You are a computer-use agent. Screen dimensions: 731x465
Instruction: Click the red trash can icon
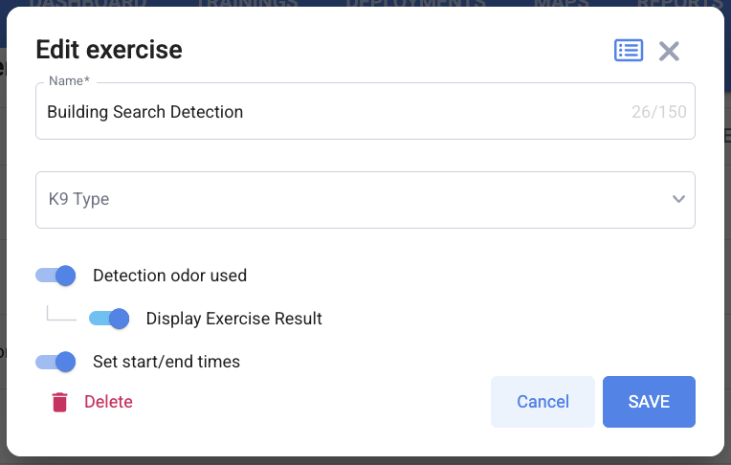point(59,402)
